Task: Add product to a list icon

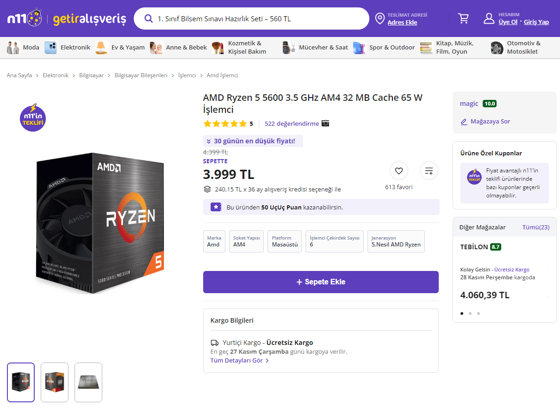Action: coord(429,171)
